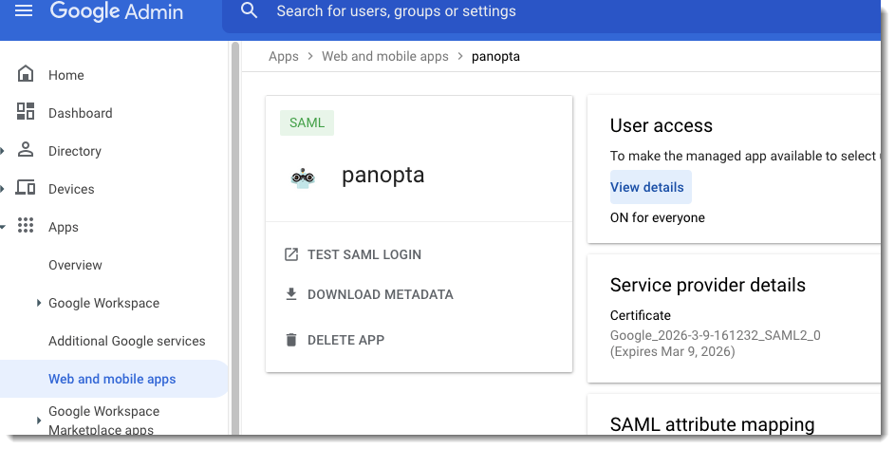Click the TEST SAML LOGIN button
This screenshot has width=895, height=449.
coord(364,254)
